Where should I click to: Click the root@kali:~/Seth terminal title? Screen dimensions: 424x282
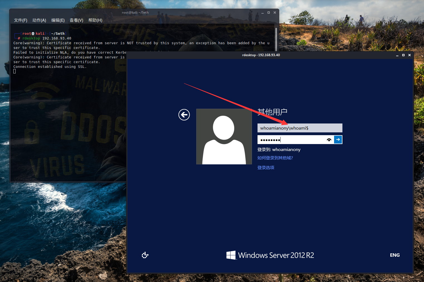[x=135, y=13]
